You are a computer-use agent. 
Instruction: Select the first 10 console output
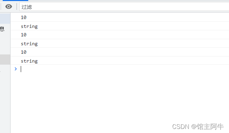point(23,17)
